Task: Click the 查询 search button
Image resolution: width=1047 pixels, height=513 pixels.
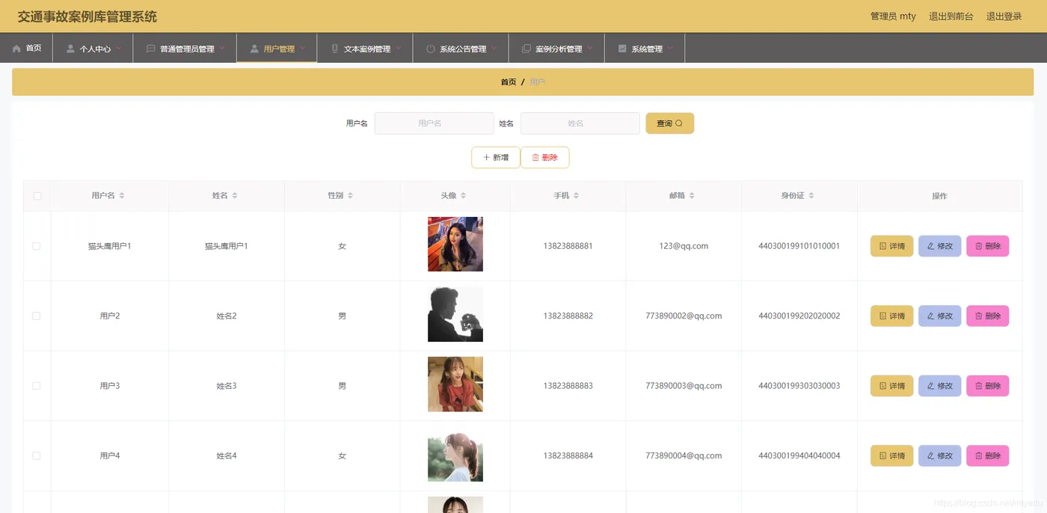Action: coord(670,123)
